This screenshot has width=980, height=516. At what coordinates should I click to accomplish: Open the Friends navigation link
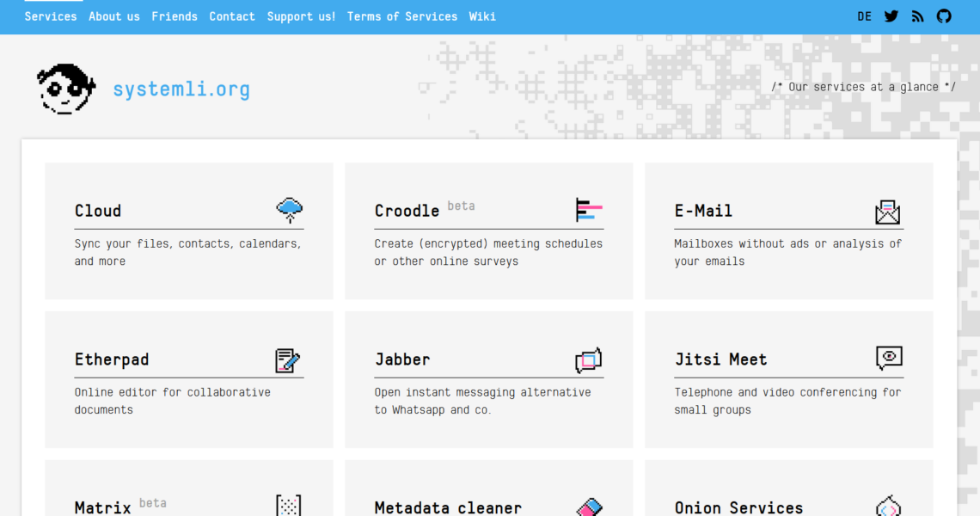click(x=175, y=16)
